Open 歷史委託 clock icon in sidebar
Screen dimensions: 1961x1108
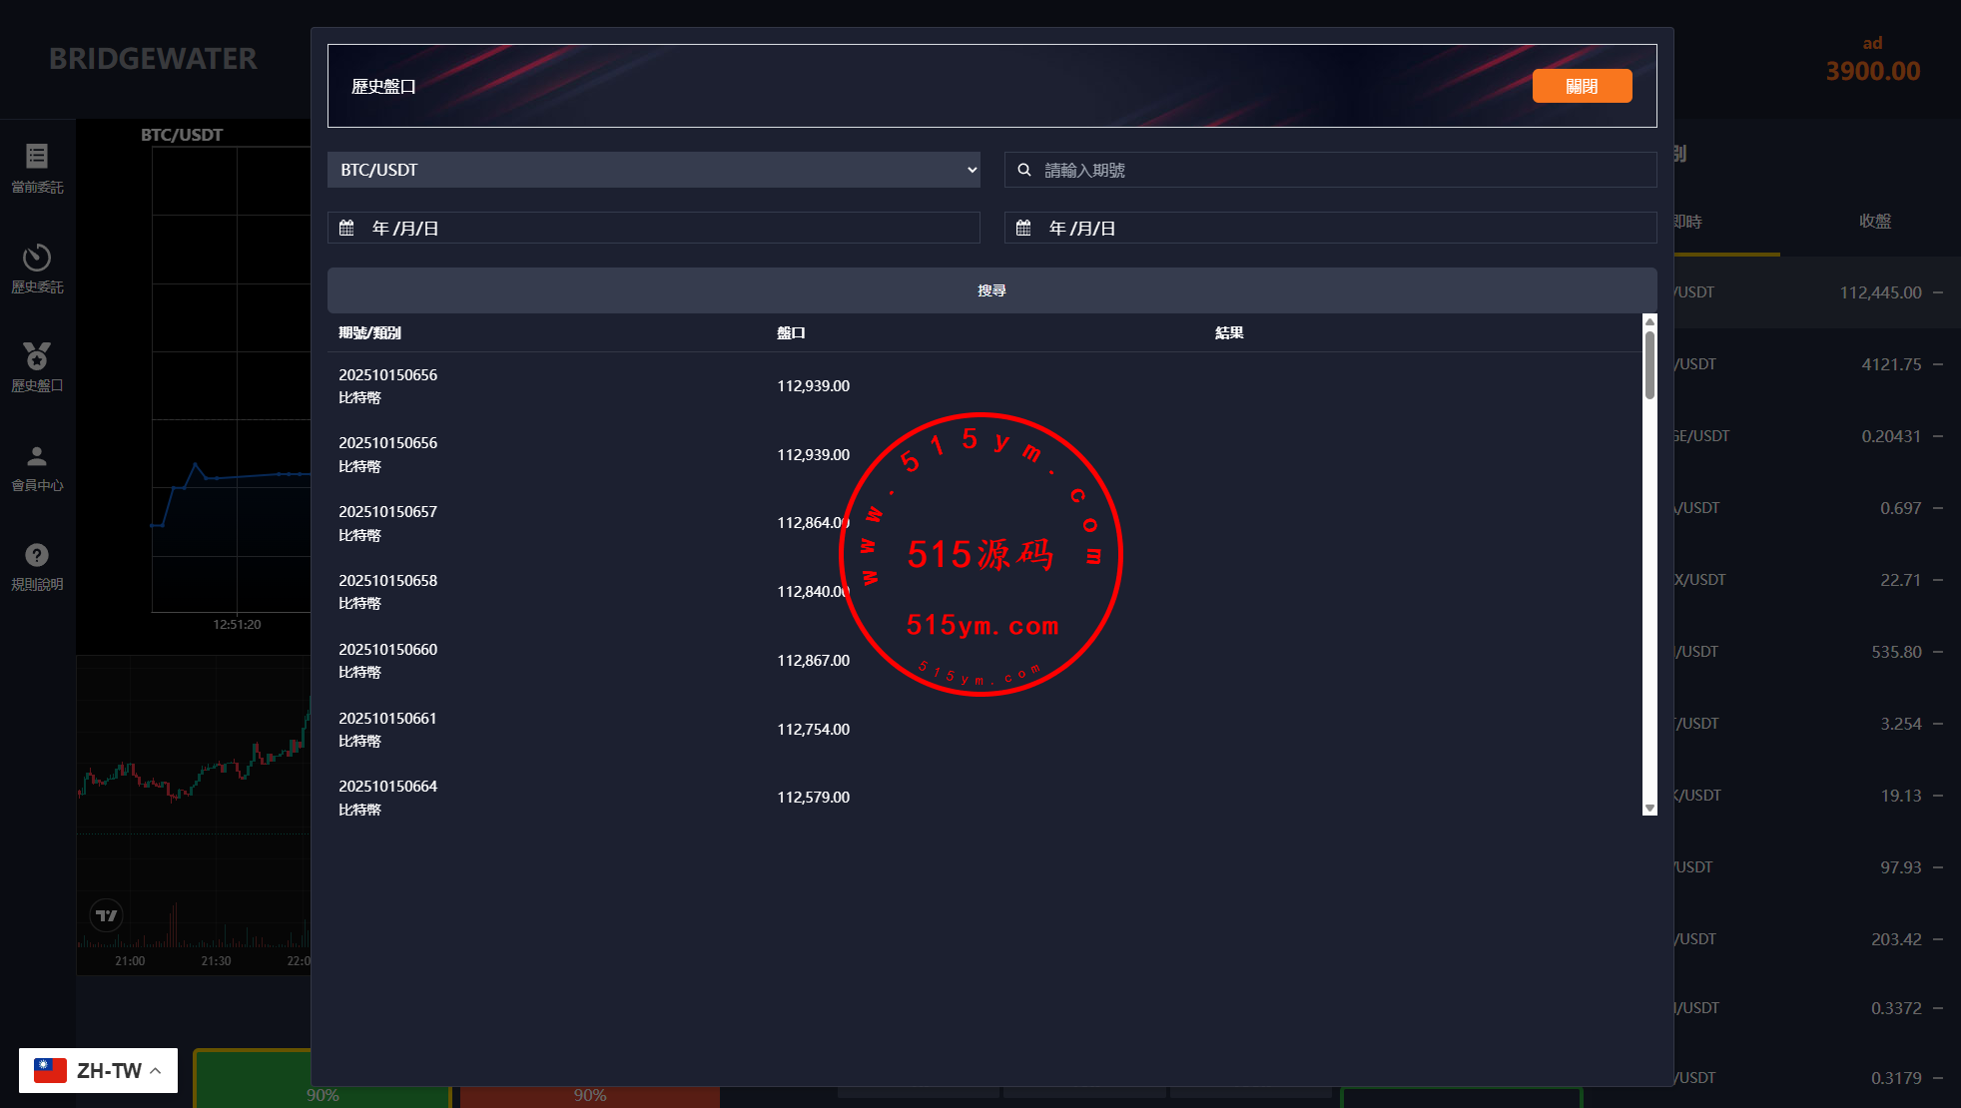37,258
